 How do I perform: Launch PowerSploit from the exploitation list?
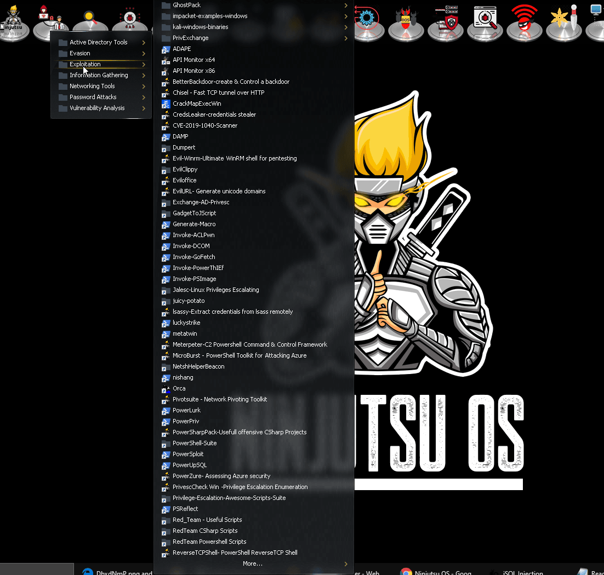tap(254, 454)
